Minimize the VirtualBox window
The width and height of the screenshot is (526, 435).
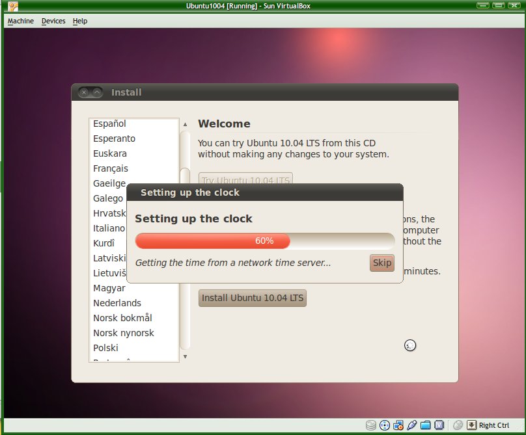click(x=483, y=5)
